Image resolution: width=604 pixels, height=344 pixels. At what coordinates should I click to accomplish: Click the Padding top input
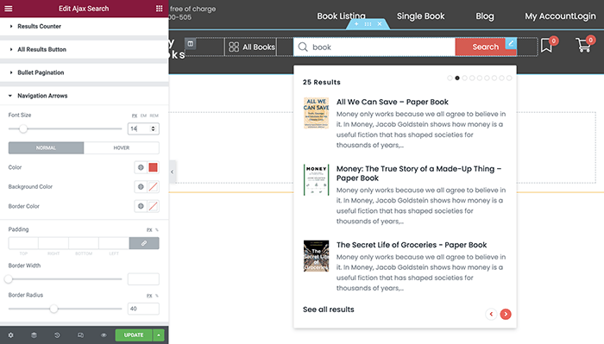[23, 243]
